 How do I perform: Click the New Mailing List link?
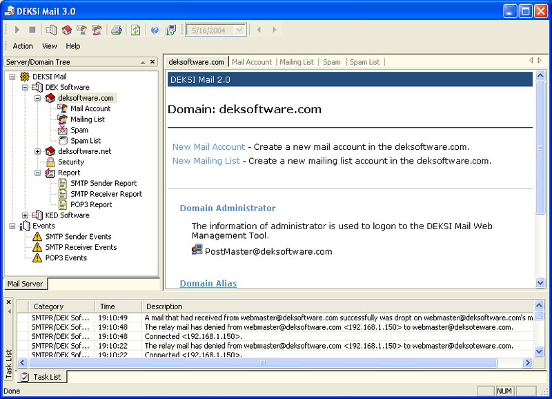pyautogui.click(x=206, y=161)
